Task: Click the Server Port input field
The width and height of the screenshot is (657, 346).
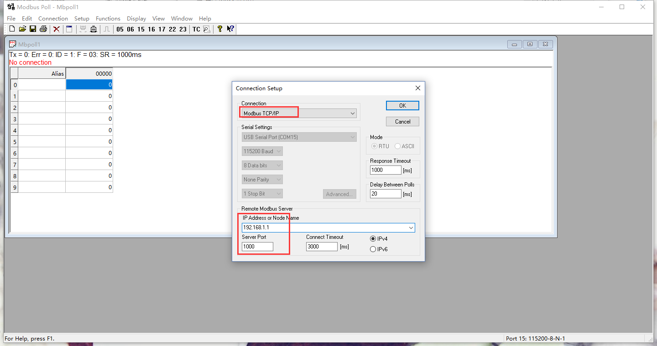Action: point(257,247)
